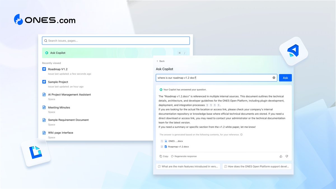Click the floating blue project app tile
The width and height of the screenshot is (336, 189).
tap(294, 51)
